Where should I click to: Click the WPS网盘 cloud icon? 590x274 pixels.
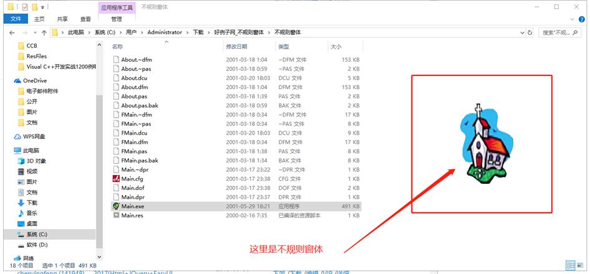(x=17, y=136)
